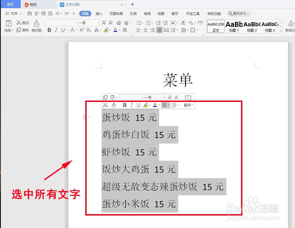
Task: Open the pinyin guide (wén) tool
Action: (127, 23)
